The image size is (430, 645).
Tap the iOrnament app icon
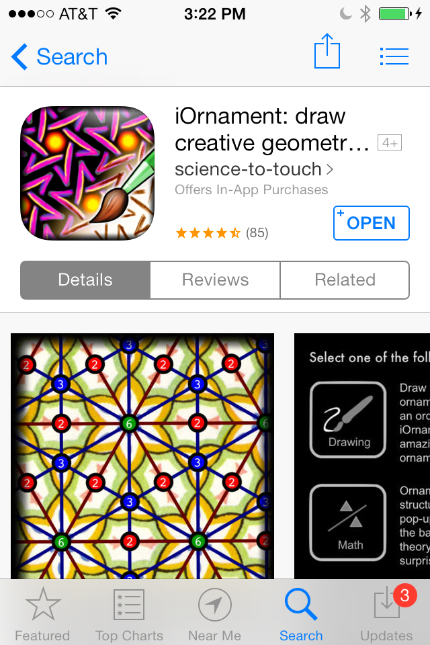click(87, 173)
